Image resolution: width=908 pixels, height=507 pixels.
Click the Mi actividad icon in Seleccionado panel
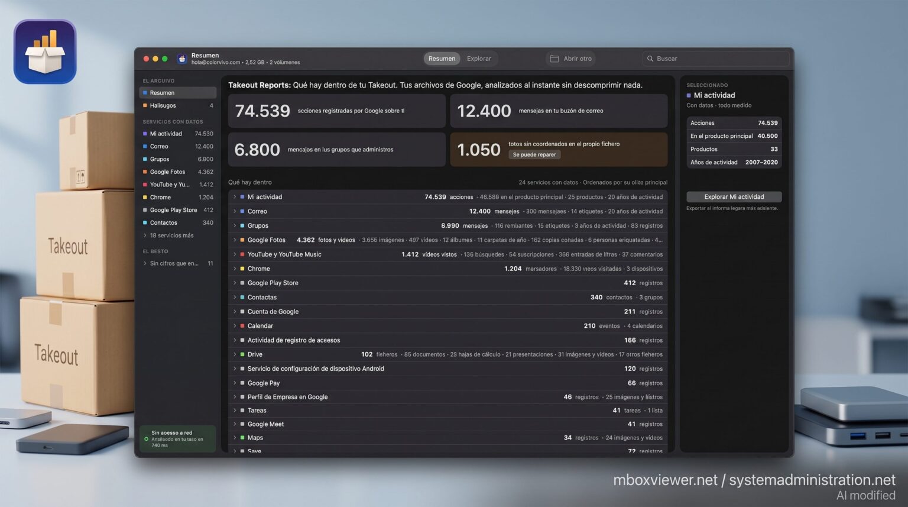point(689,95)
